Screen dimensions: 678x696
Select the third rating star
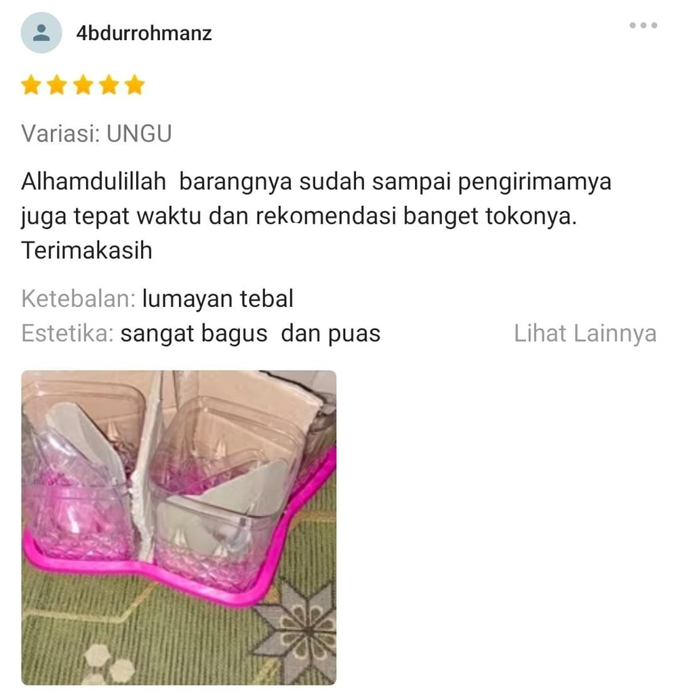click(x=83, y=85)
